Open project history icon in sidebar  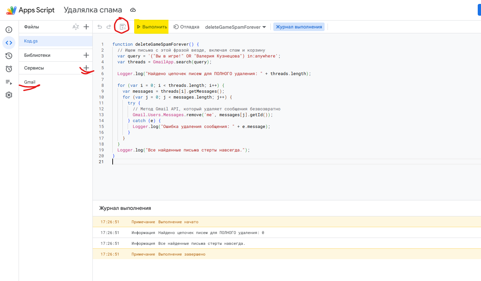(x=9, y=56)
